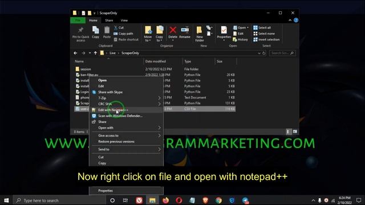Choose Edit with Notepad++

coord(126,110)
